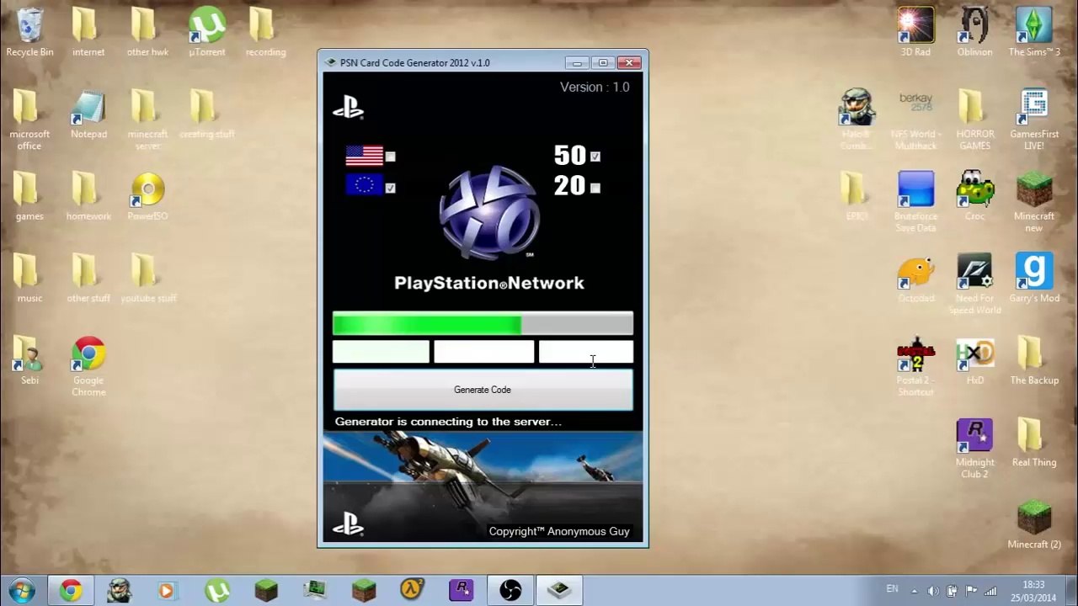The image size is (1078, 606).
Task: Open the 3D Rad desktop shortcut
Action: (x=915, y=33)
